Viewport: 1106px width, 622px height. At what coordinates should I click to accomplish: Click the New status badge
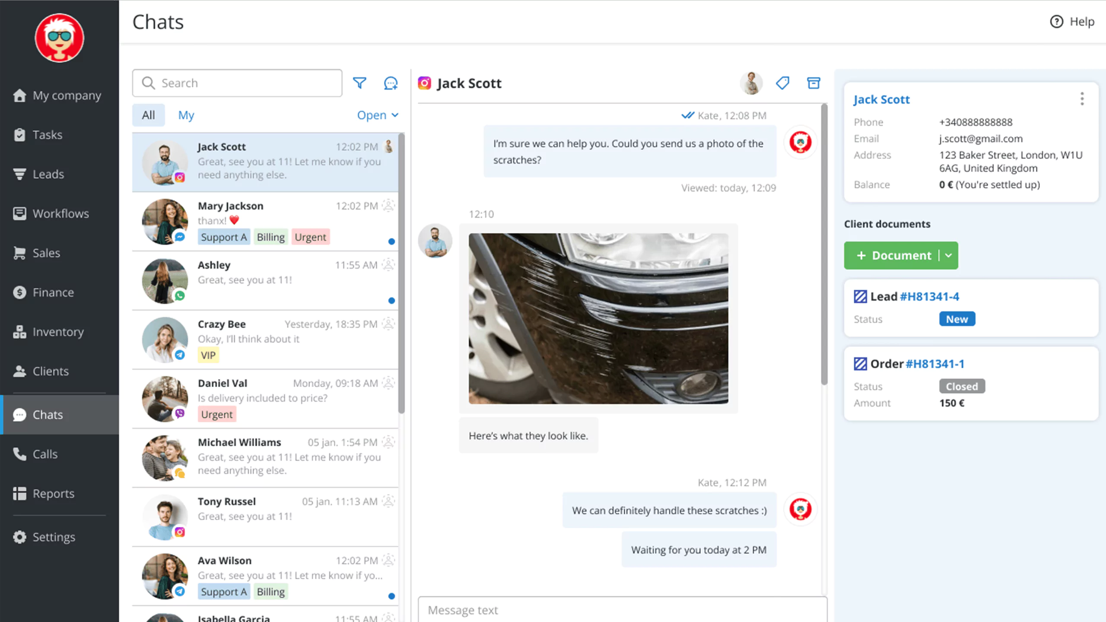957,319
